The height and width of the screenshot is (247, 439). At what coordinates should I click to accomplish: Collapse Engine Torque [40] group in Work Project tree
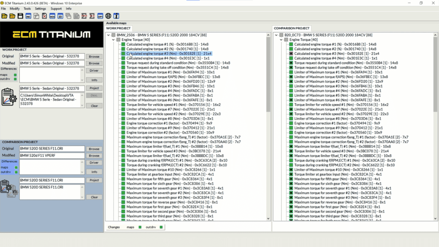click(x=114, y=39)
